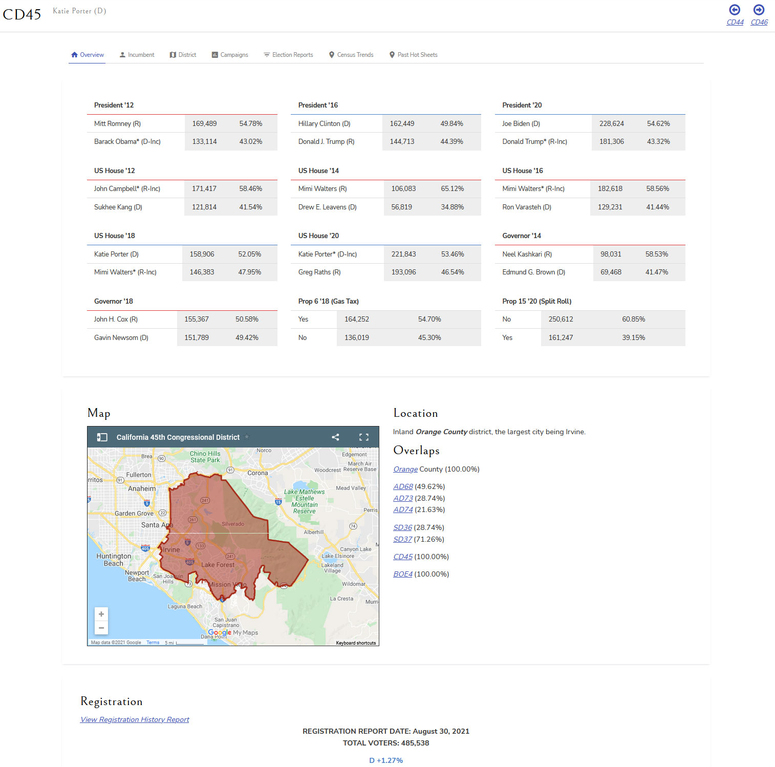This screenshot has width=775, height=767.
Task: Zoom out on the map
Action: [x=101, y=628]
